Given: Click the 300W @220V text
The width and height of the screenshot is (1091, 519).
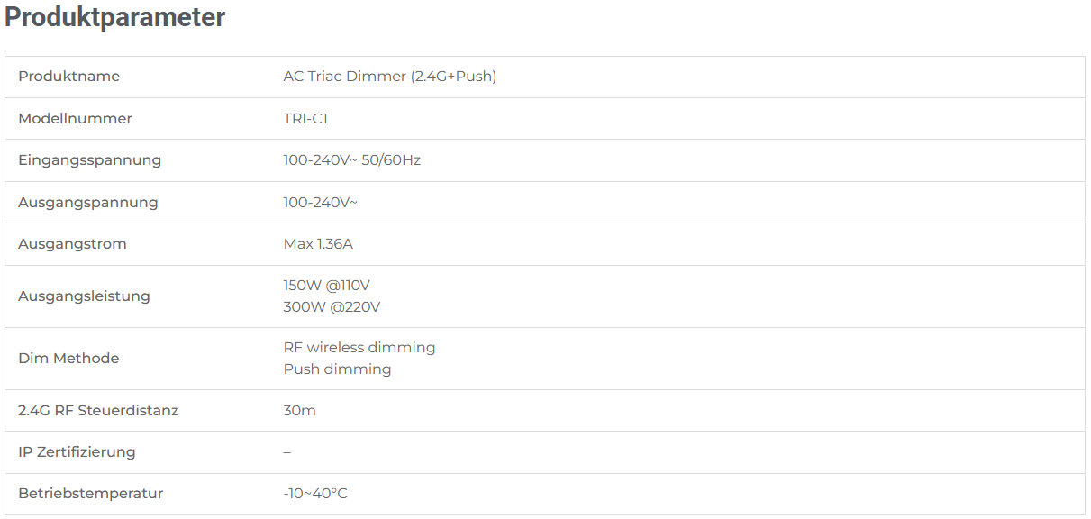Looking at the screenshot, I should (332, 307).
